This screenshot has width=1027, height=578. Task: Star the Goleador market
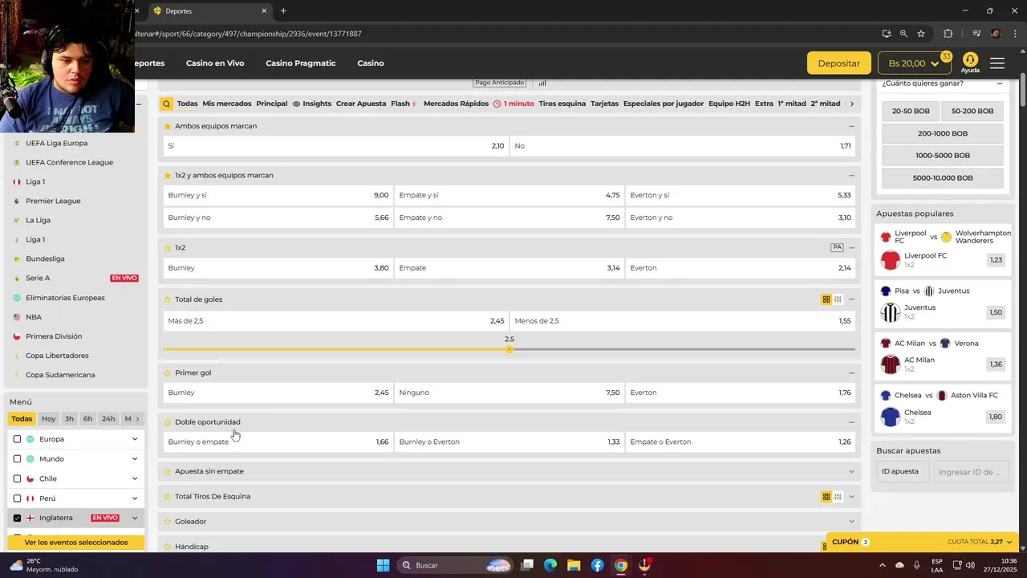tap(168, 521)
